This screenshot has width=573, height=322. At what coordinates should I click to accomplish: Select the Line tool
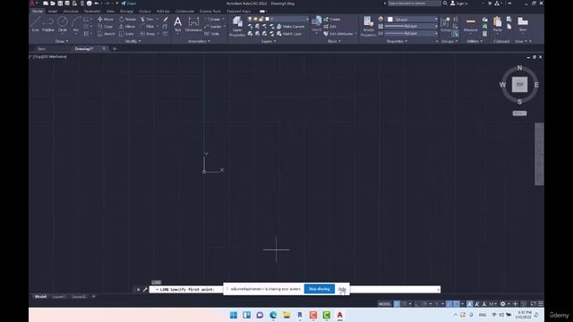point(36,24)
